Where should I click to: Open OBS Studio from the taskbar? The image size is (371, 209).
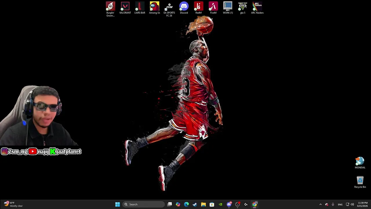click(237, 204)
